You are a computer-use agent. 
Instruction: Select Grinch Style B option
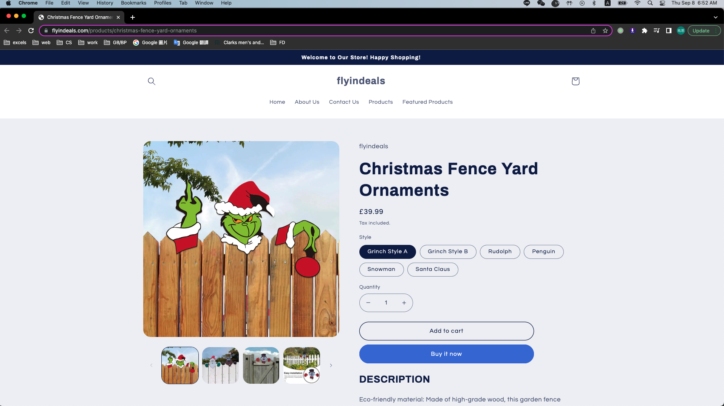(448, 252)
